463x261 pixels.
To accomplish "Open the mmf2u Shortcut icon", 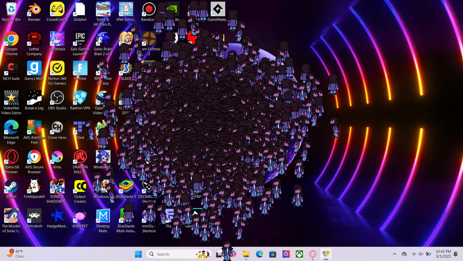I will 149,221.
